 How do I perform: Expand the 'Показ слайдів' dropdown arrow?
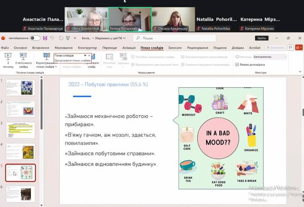click(85, 56)
